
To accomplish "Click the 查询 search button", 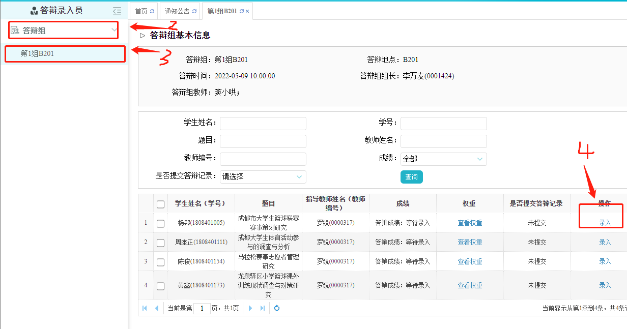I will tap(411, 177).
